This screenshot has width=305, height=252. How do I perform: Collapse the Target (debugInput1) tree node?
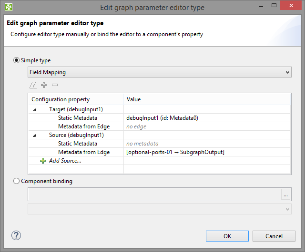(34, 109)
